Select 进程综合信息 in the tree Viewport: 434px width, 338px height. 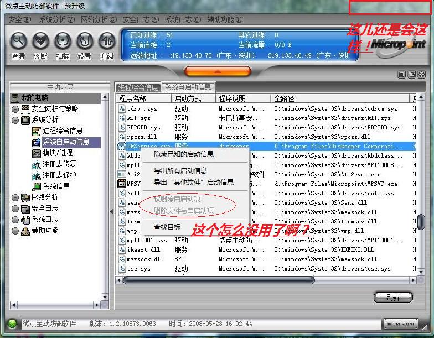(x=63, y=131)
